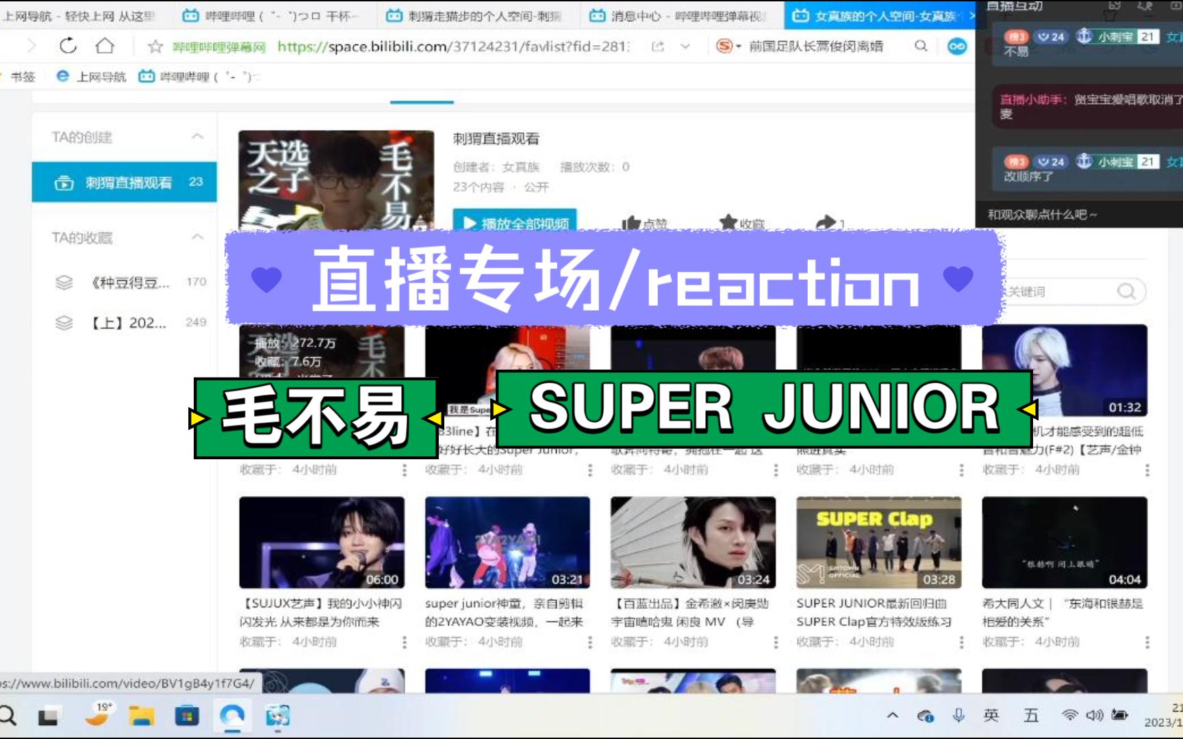Open more options for the 希大同人文 video
Viewport: 1183px width, 739px height.
point(1147,642)
